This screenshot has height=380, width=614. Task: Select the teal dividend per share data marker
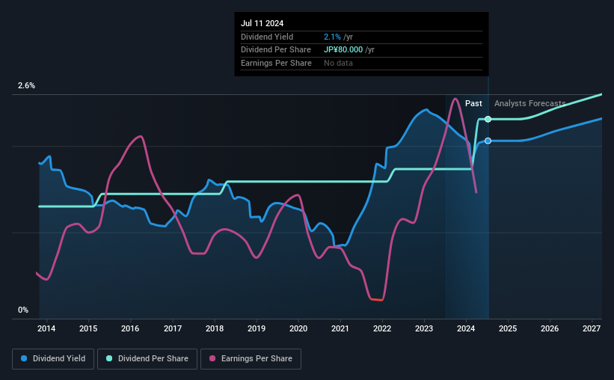[488, 119]
